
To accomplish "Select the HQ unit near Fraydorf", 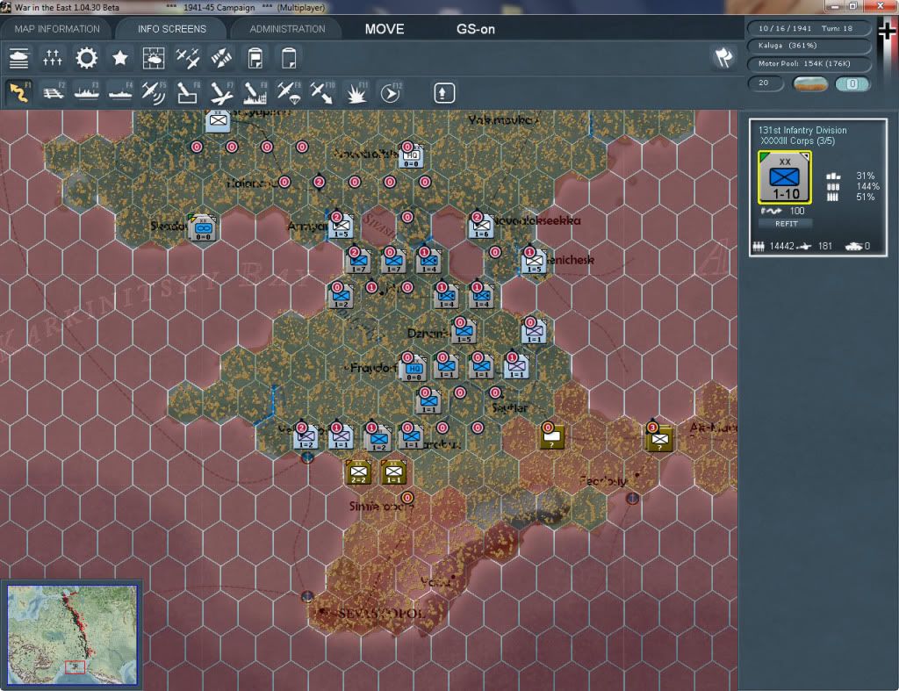I will pos(414,368).
